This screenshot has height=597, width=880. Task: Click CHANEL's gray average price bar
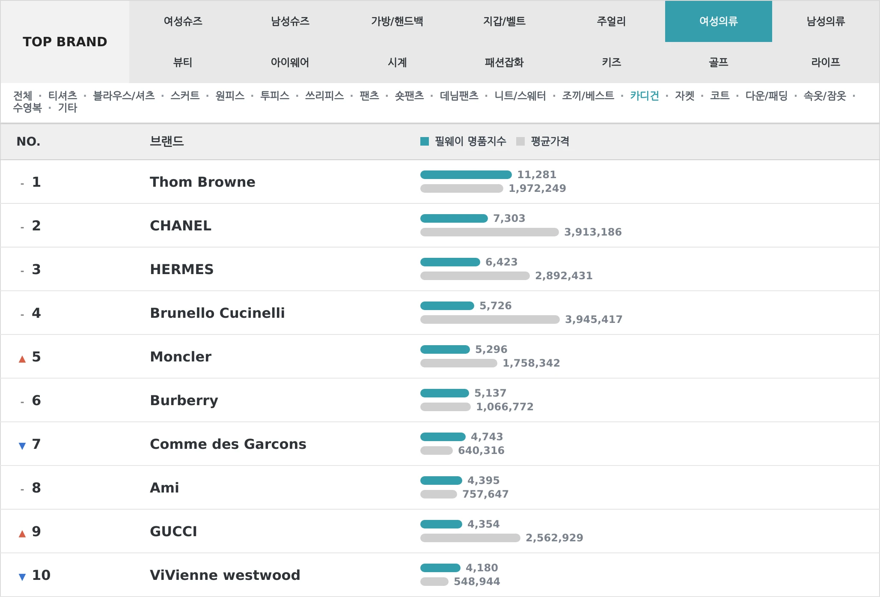(490, 232)
